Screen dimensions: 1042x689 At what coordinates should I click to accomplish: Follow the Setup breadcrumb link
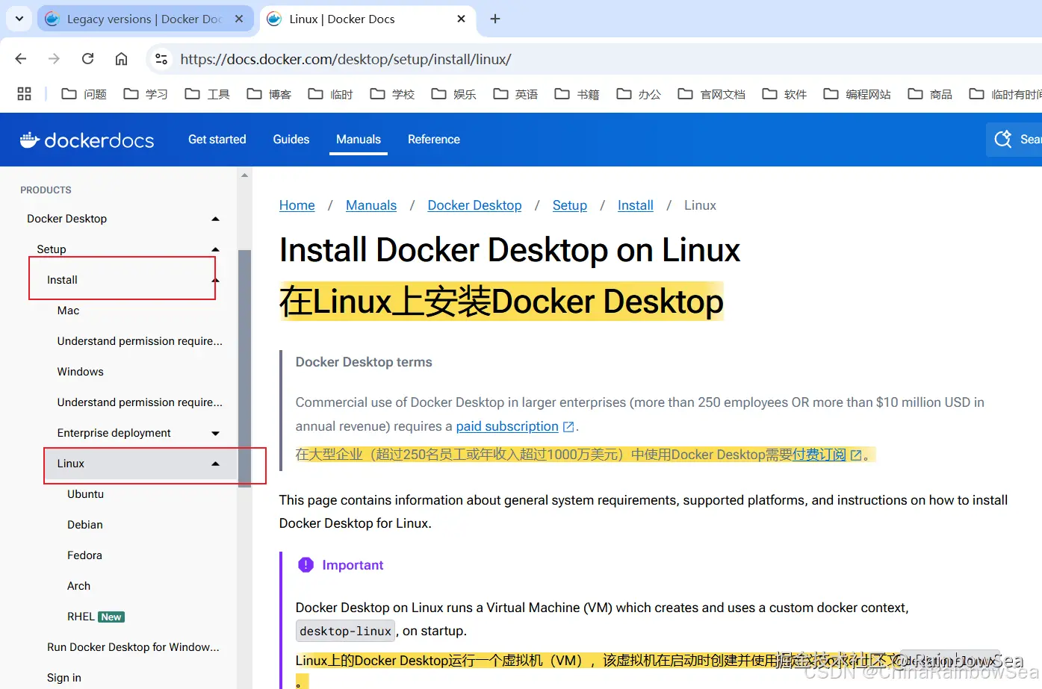tap(569, 205)
